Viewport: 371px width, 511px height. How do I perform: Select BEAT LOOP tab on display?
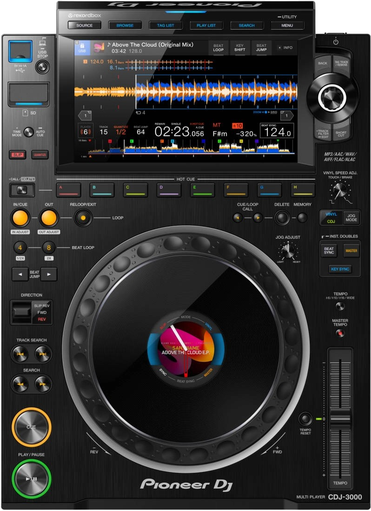219,47
